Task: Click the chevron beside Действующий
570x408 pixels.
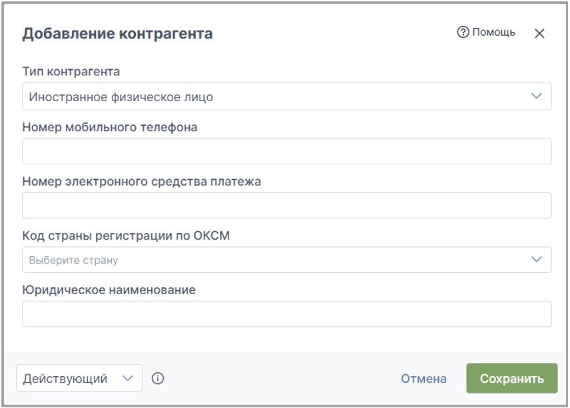Action: (x=128, y=378)
